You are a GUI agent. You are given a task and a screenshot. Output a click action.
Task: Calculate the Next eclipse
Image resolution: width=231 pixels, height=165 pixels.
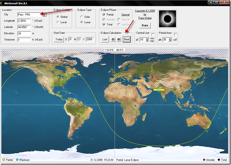127,39
